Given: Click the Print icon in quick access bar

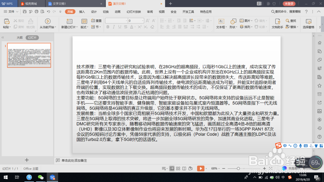Looking at the screenshot, I should [36, 12].
